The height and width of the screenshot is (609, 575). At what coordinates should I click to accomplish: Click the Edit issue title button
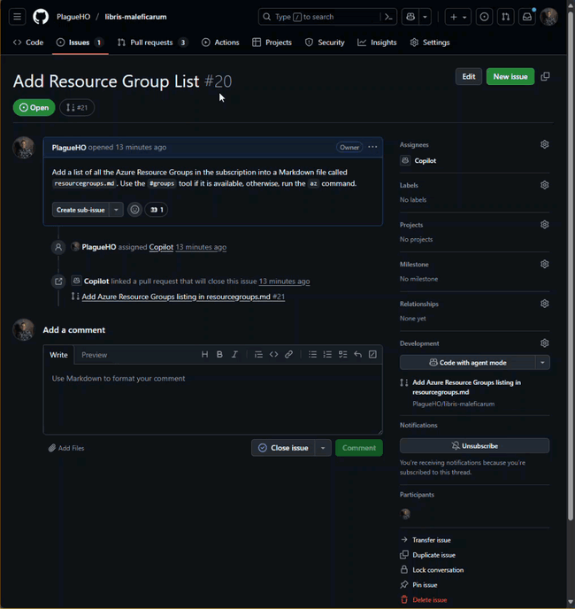pyautogui.click(x=469, y=76)
